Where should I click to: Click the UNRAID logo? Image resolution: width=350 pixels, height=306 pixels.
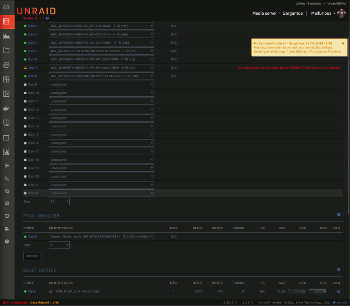pyautogui.click(x=36, y=11)
